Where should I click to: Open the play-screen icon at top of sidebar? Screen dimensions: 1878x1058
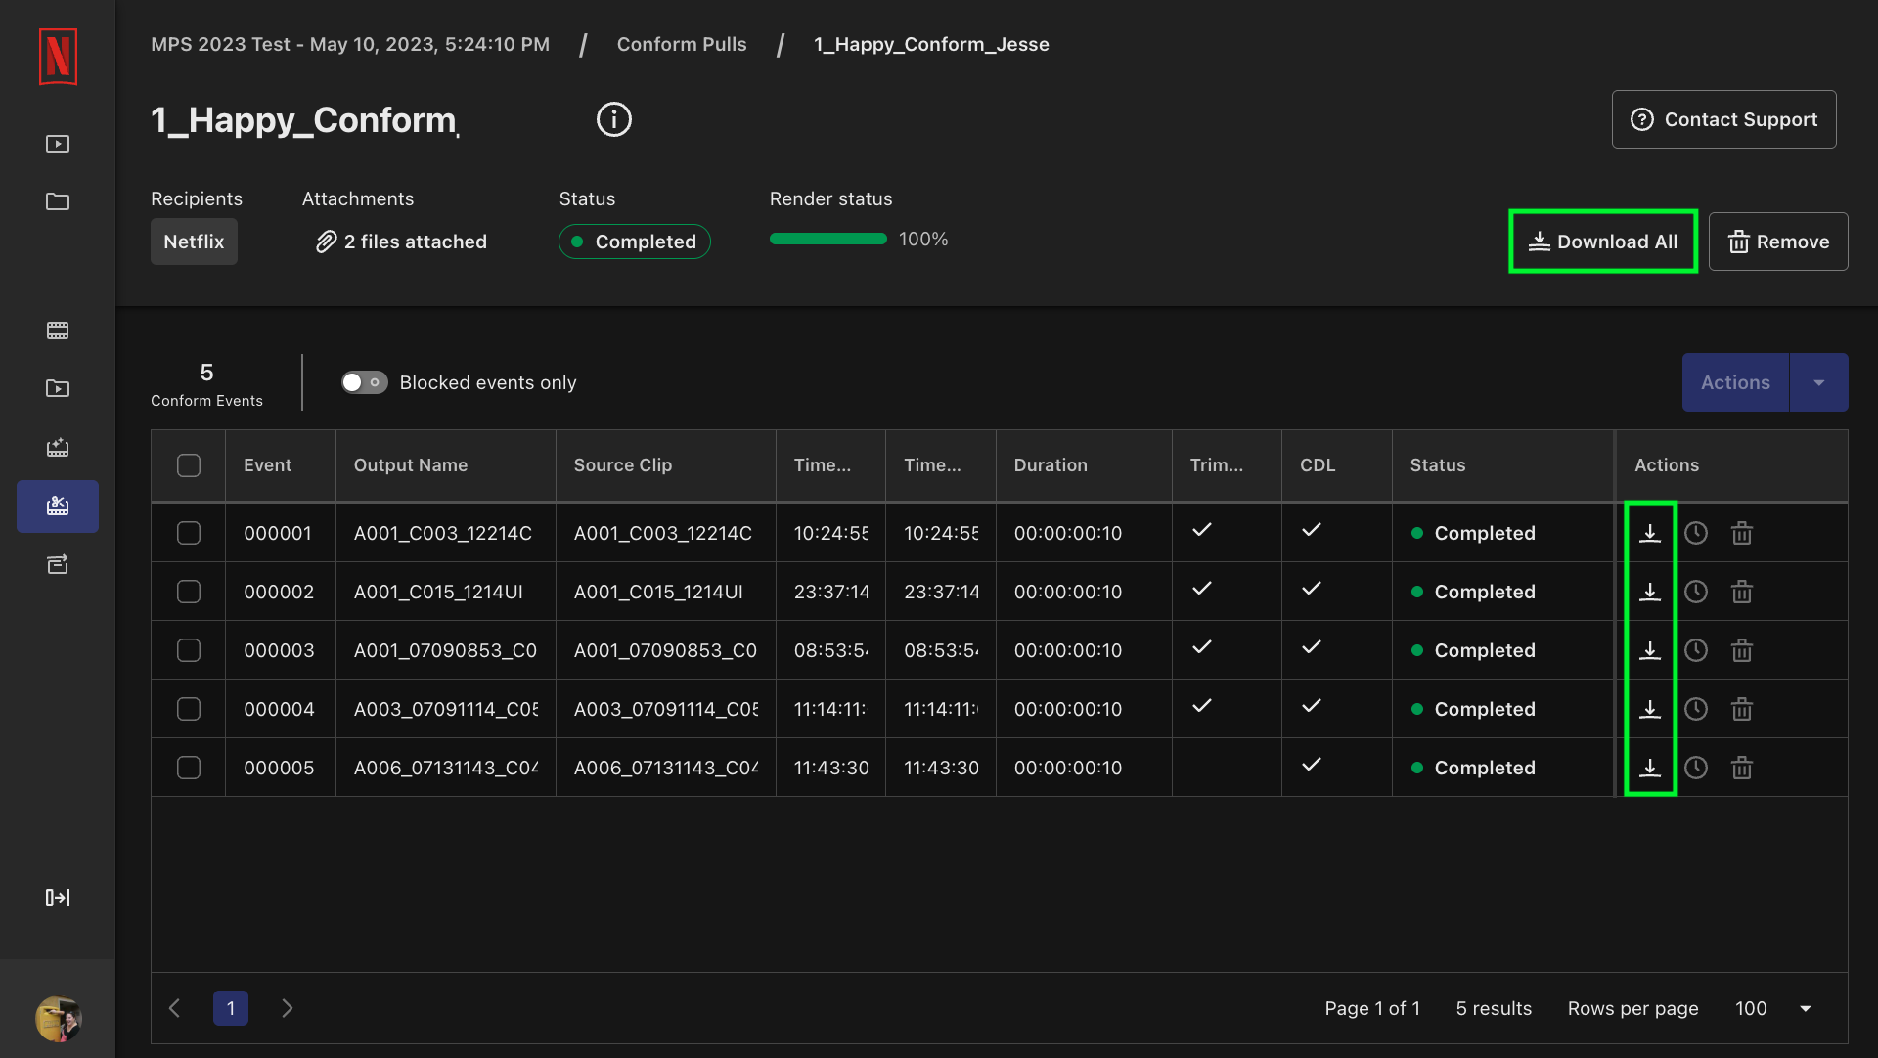coord(58,144)
